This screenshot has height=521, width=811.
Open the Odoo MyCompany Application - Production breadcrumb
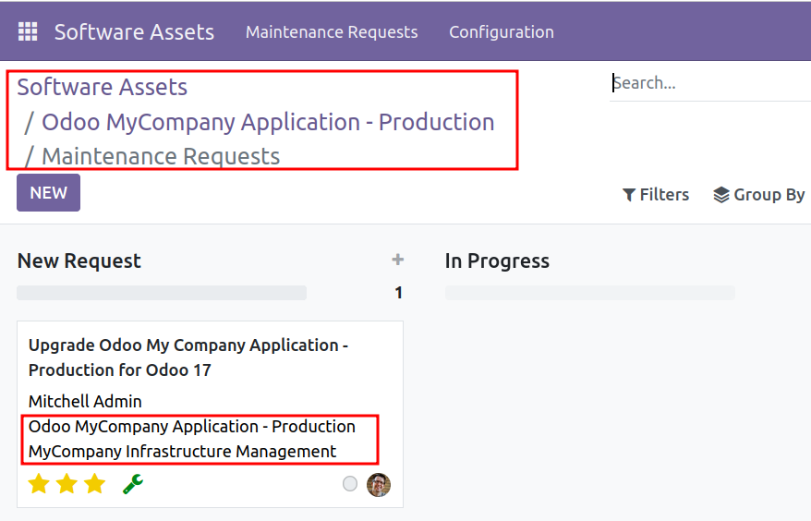(x=268, y=122)
